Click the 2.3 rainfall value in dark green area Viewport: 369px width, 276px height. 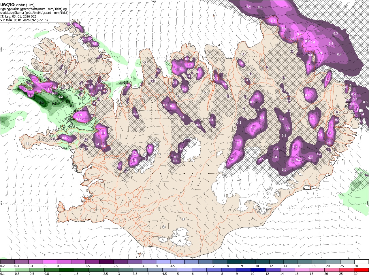pyautogui.click(x=42, y=103)
